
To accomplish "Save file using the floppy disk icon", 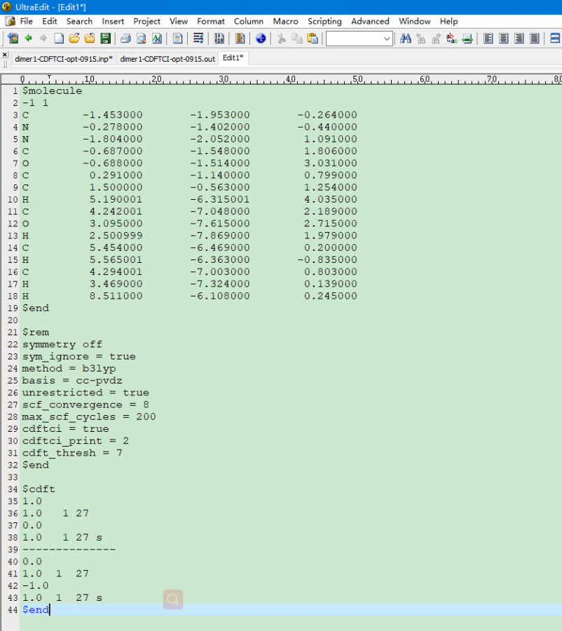I will [x=105, y=39].
